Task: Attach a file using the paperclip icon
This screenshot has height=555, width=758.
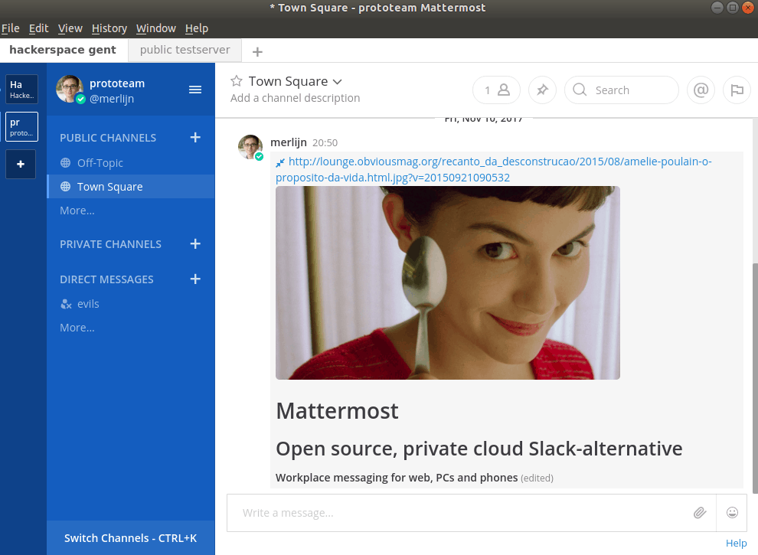Action: point(700,512)
